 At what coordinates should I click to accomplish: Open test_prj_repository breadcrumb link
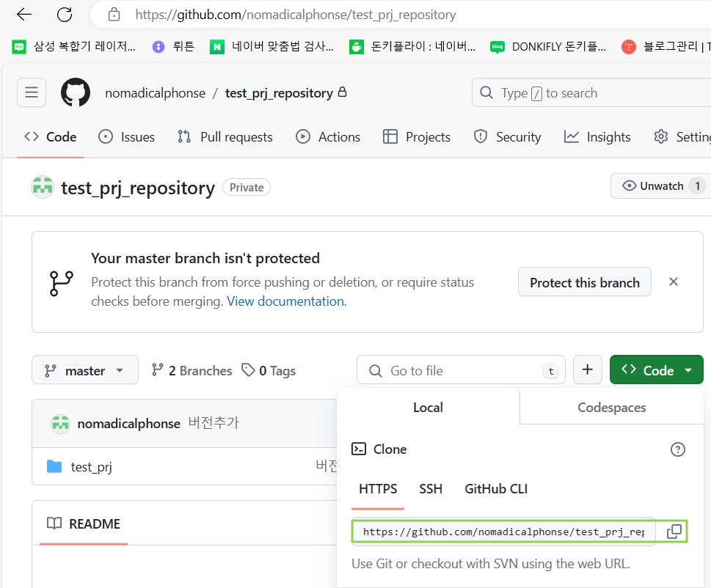point(279,93)
